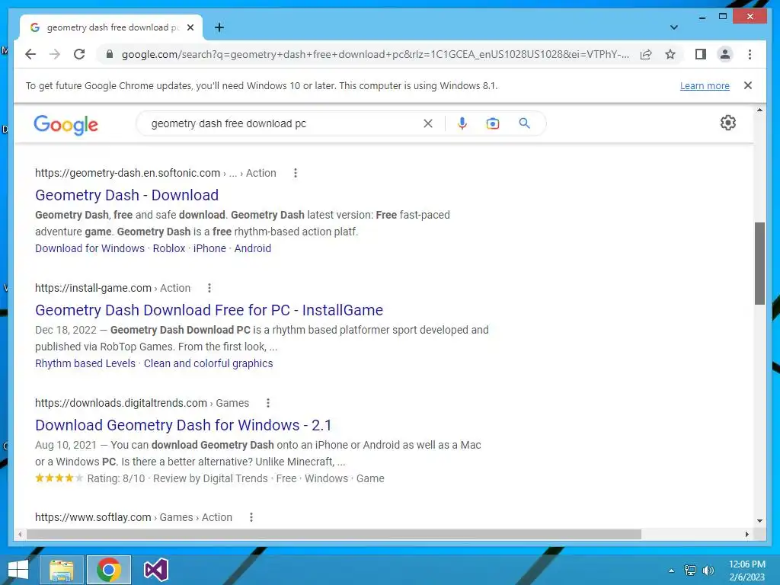Screen dimensions: 780x585
Task: Share this page icon in address bar
Action: (x=646, y=54)
